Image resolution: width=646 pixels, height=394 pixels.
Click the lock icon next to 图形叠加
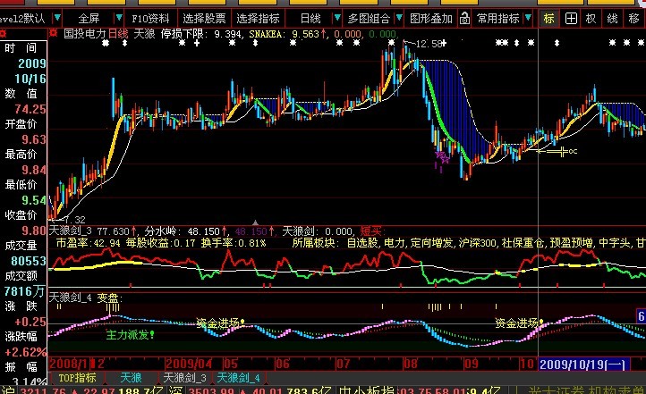[464, 19]
